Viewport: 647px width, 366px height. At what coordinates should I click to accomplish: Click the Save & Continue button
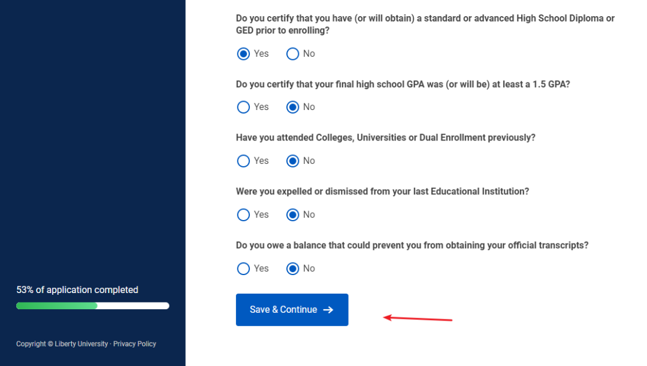(292, 310)
